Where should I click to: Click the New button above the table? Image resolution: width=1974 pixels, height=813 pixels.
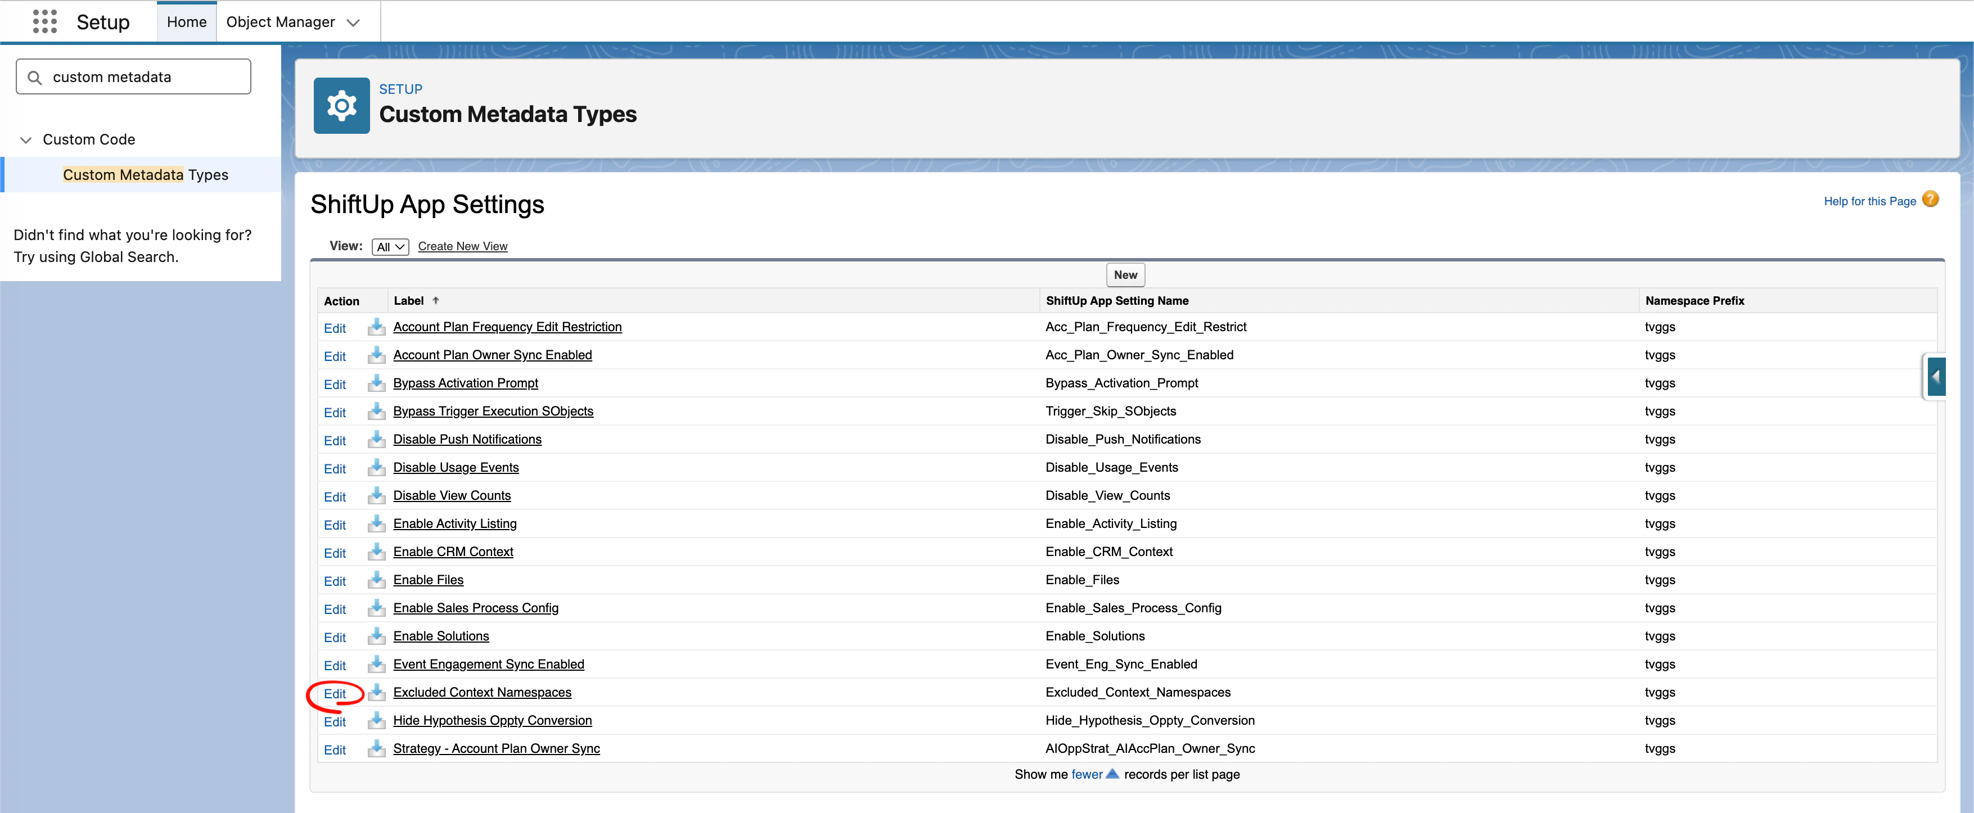pos(1125,275)
